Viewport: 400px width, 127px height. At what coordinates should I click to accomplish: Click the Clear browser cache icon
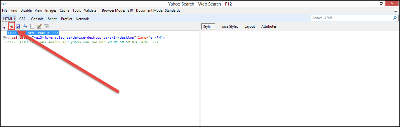point(11,26)
